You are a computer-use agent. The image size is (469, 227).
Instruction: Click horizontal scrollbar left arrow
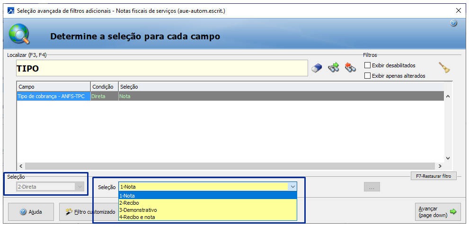21,166
